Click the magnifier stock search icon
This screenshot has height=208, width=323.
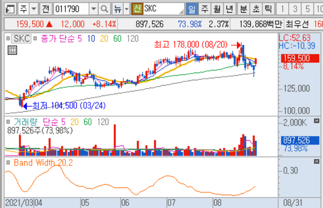coord(104,9)
